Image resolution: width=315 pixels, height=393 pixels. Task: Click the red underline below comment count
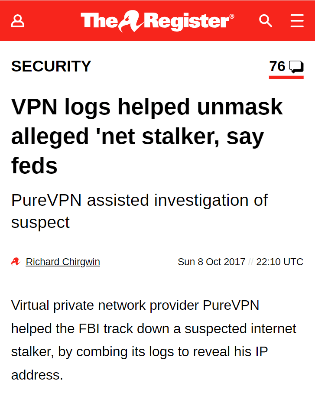pos(286,77)
